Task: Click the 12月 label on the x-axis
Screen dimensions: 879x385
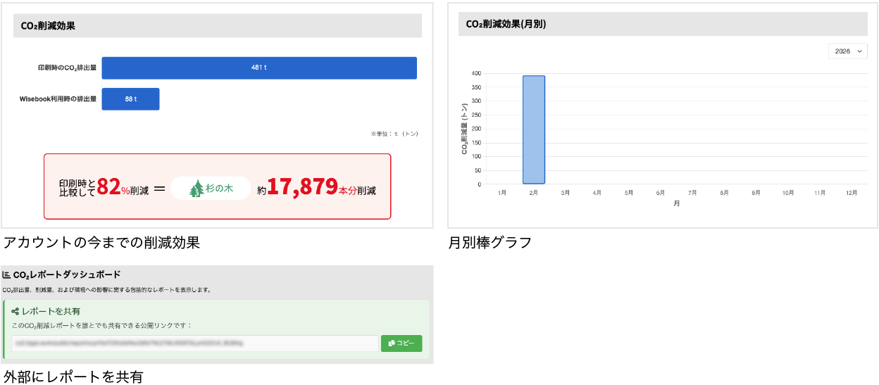Action: pos(851,193)
